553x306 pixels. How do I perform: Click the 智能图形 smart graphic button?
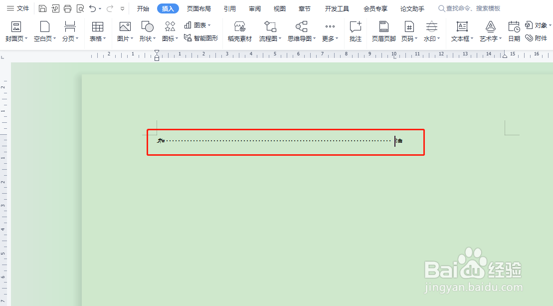pyautogui.click(x=201, y=38)
